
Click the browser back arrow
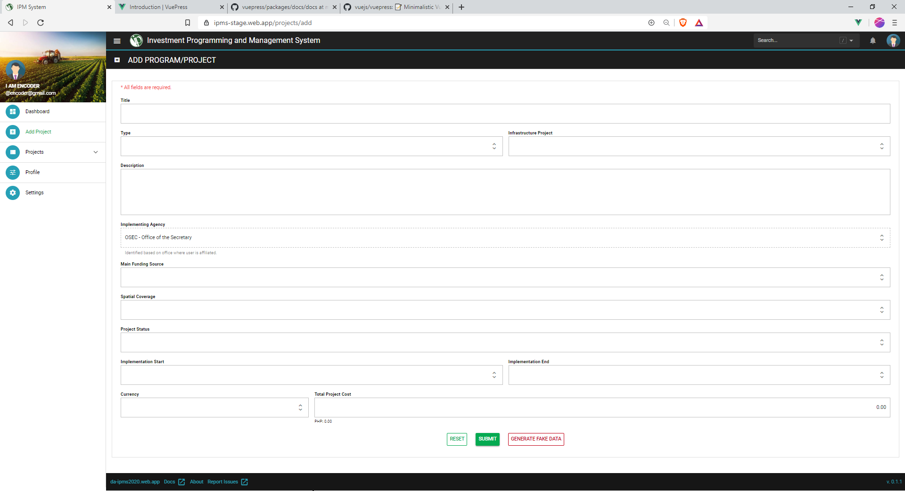pyautogui.click(x=10, y=23)
